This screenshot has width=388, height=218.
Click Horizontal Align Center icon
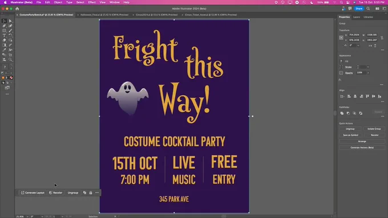(x=355, y=96)
